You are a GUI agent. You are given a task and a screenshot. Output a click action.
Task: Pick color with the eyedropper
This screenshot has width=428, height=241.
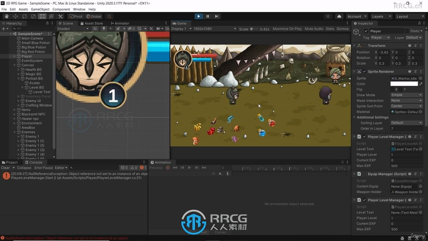click(x=421, y=84)
